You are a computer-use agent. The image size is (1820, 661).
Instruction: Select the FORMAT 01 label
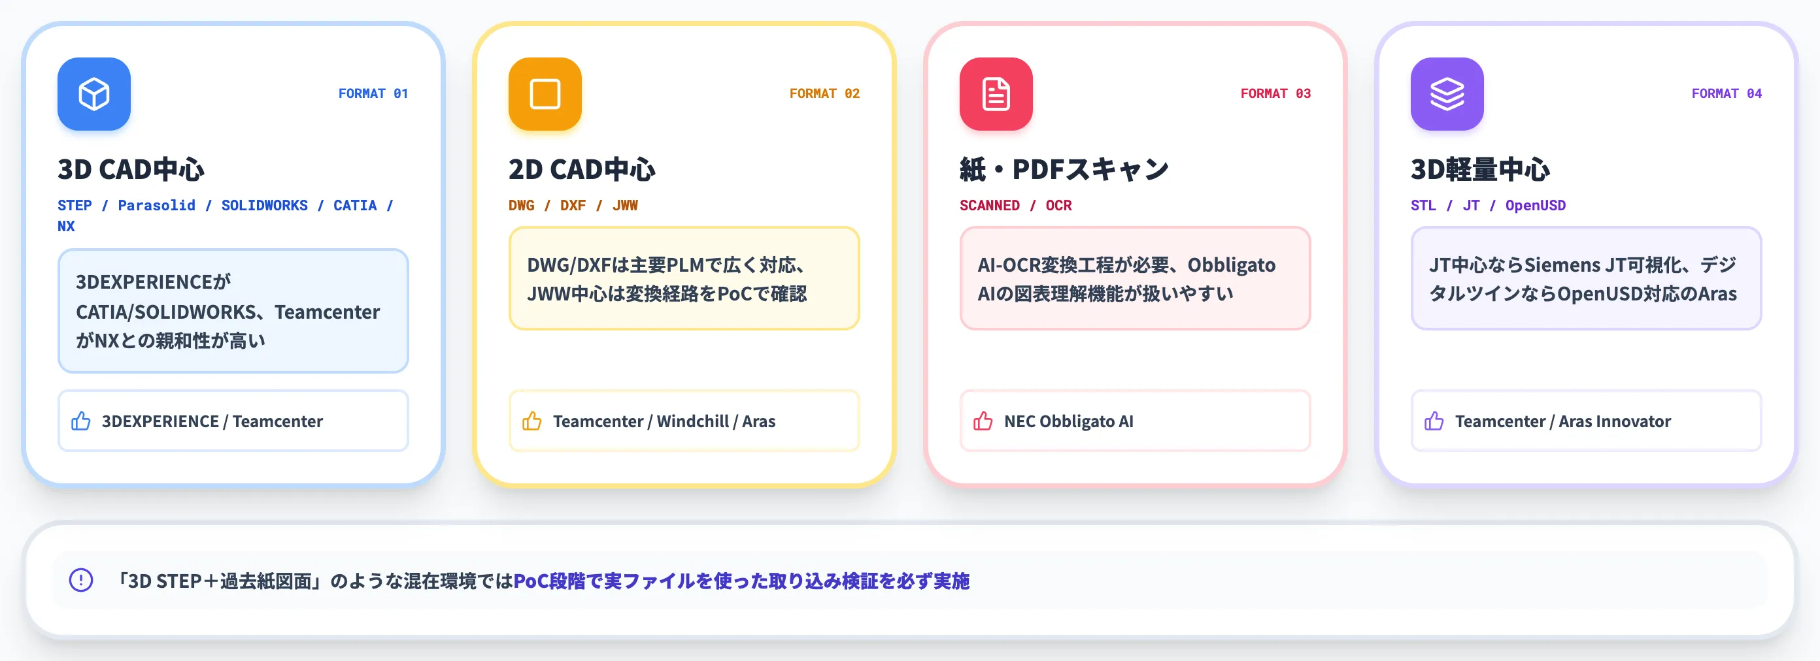pos(373,94)
